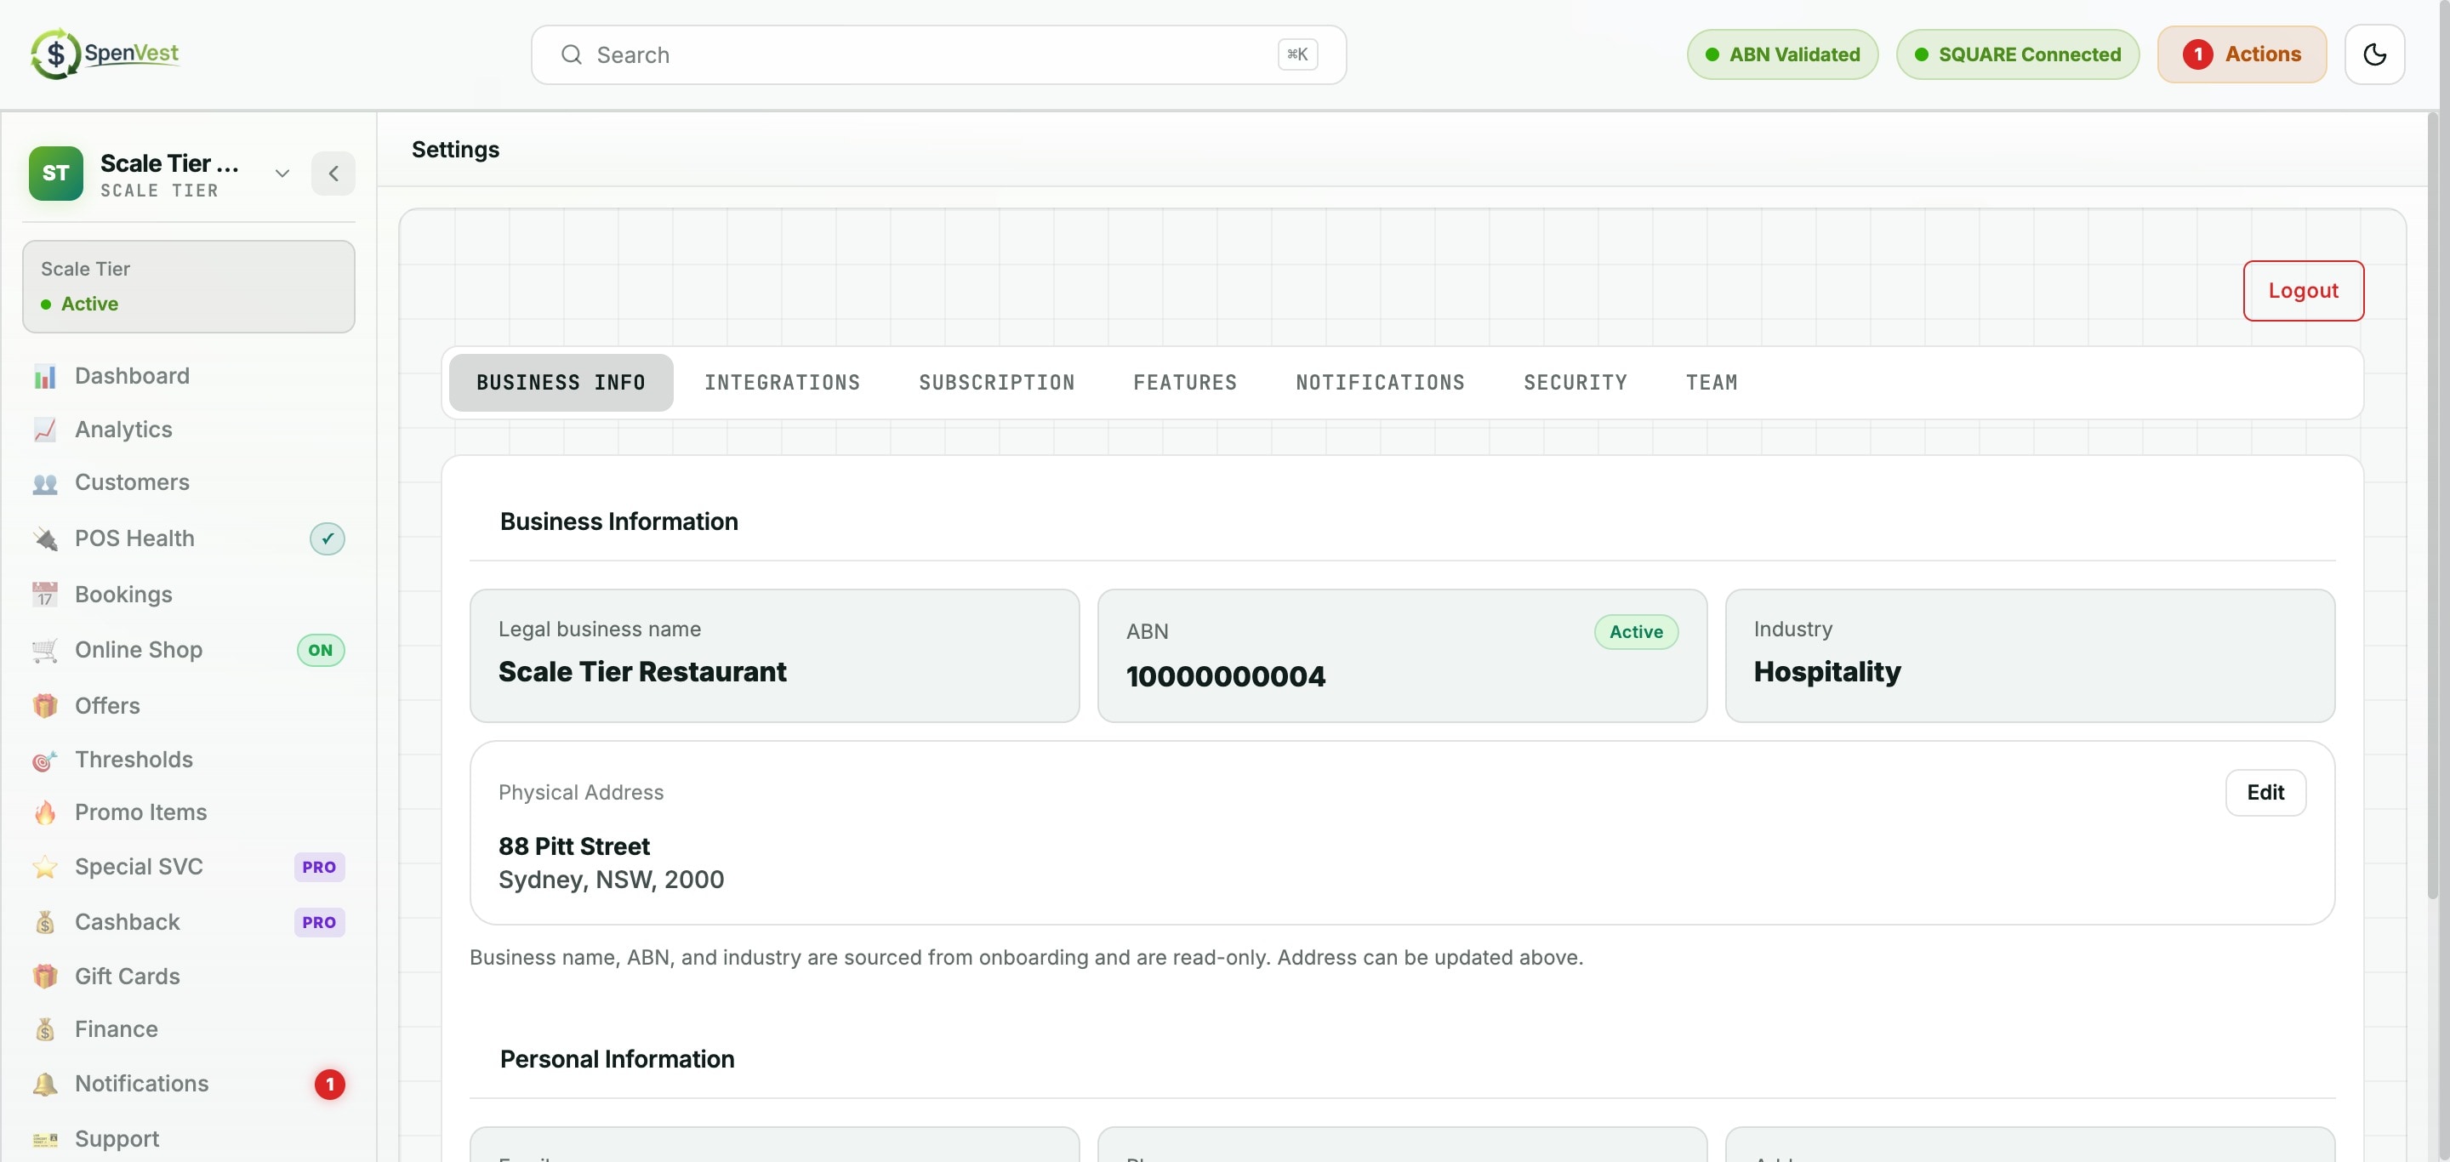This screenshot has height=1162, width=2450.
Task: Click the Cashback PRO badge
Action: click(319, 922)
